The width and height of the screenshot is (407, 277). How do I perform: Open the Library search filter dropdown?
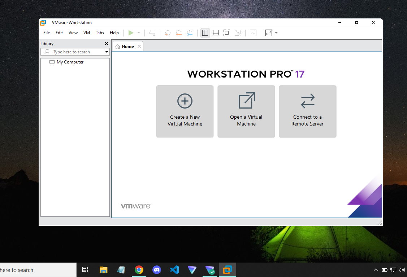tap(106, 52)
